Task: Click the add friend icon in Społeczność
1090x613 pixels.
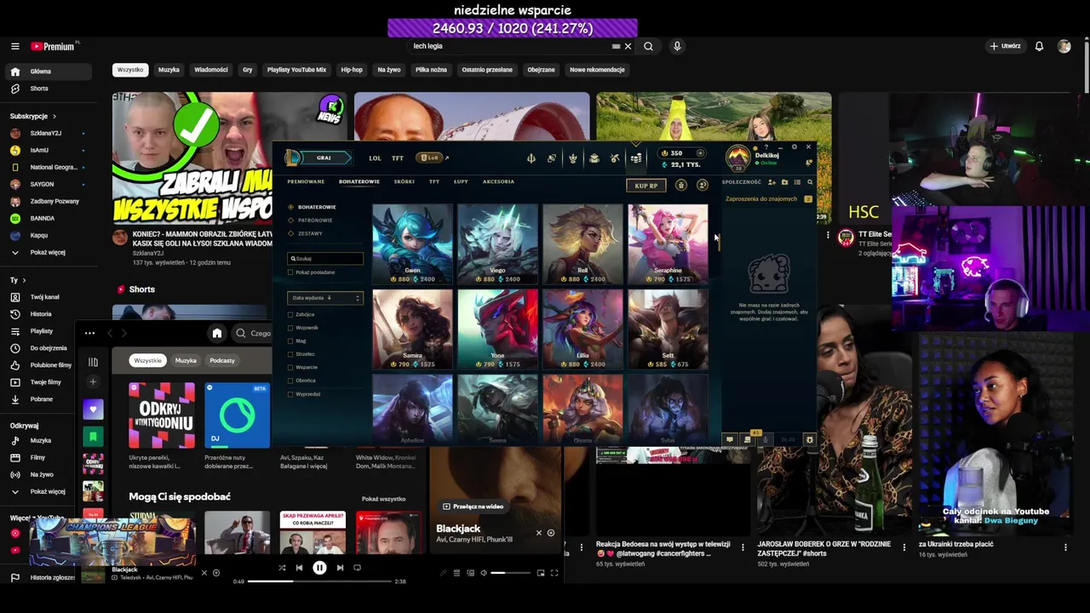Action: (772, 182)
